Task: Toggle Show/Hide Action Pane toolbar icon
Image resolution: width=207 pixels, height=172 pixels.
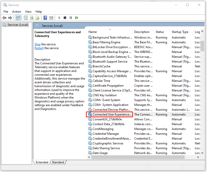Action: point(51,18)
